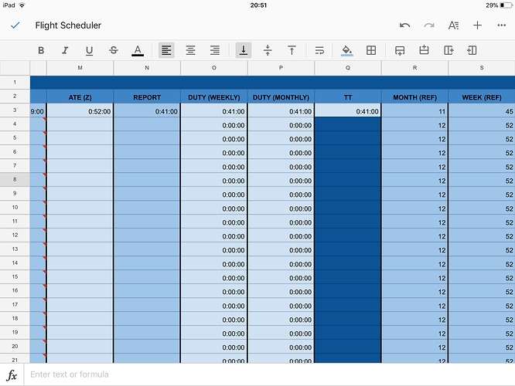
Task: Tap the checkmark to finish editing
Action: pyautogui.click(x=15, y=25)
